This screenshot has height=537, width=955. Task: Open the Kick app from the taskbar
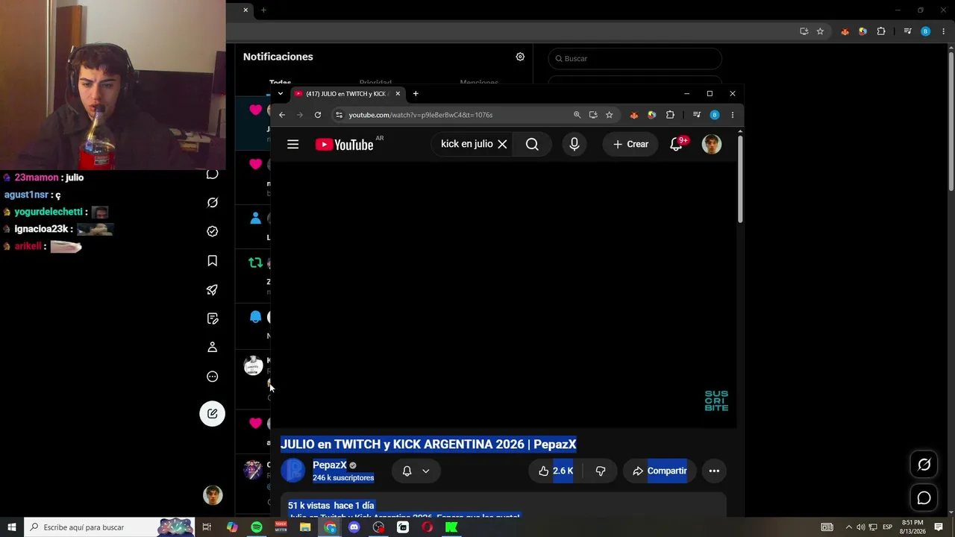pos(451,527)
